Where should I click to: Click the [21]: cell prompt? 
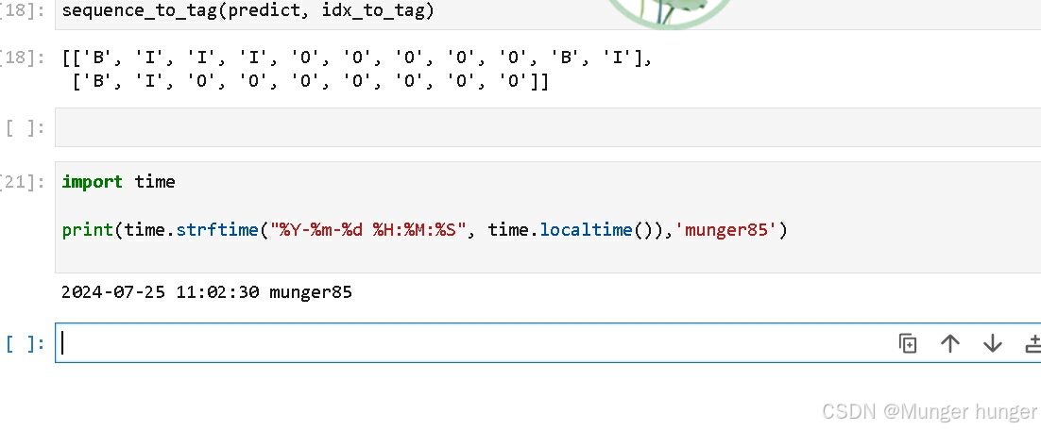tap(24, 182)
